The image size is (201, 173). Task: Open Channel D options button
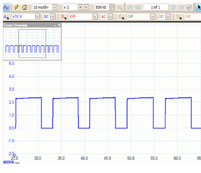point(179,17)
